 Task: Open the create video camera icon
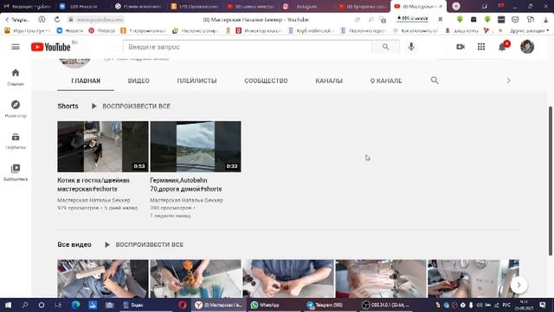461,47
